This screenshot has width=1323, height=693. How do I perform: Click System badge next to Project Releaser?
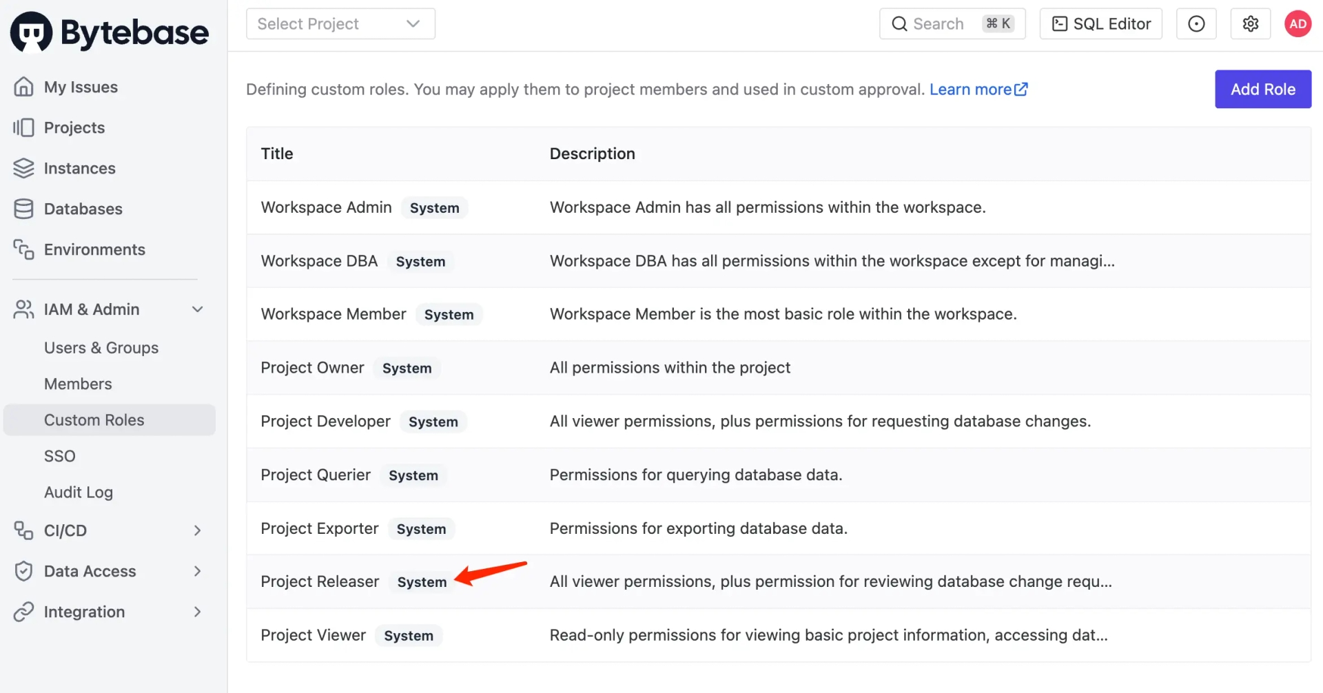click(422, 582)
